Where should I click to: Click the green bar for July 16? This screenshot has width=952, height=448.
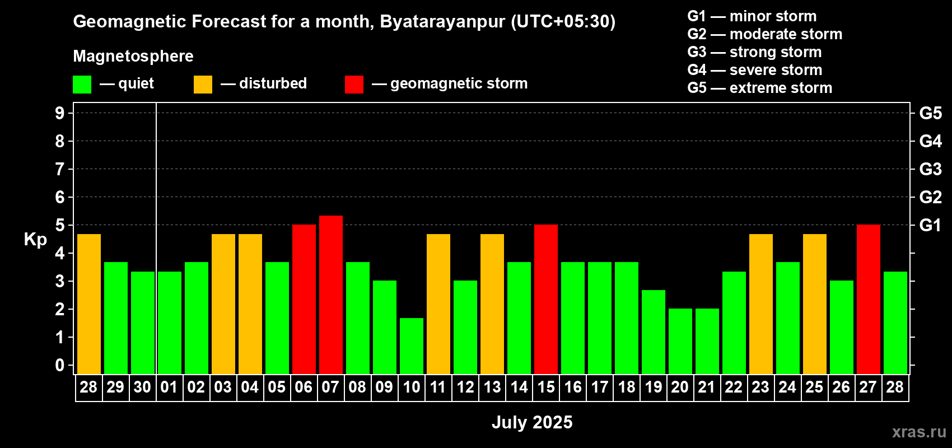[573, 318]
